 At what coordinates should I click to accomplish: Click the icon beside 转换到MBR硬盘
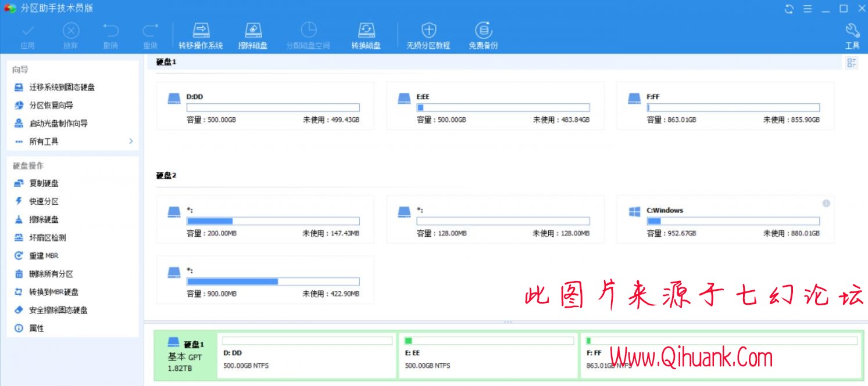click(x=19, y=292)
